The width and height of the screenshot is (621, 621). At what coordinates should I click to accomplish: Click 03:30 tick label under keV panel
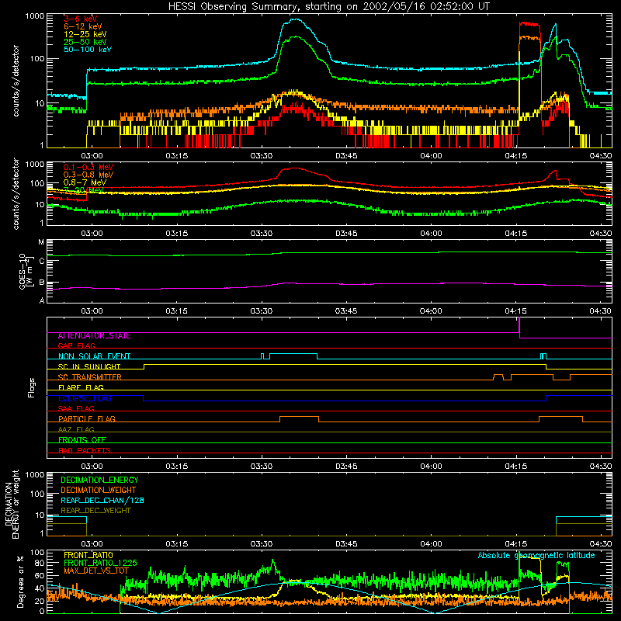(262, 156)
